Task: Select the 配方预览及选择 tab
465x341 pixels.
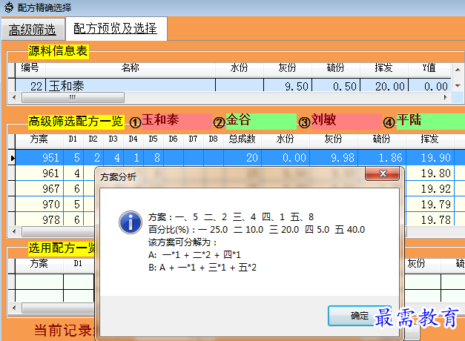Action: (x=116, y=28)
